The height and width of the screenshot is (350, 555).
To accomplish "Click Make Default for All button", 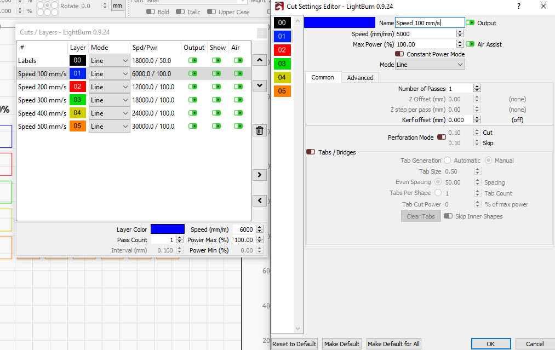I will (393, 344).
